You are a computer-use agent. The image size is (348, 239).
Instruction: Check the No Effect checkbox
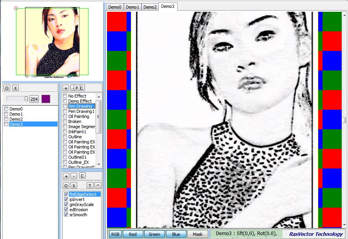[65, 96]
